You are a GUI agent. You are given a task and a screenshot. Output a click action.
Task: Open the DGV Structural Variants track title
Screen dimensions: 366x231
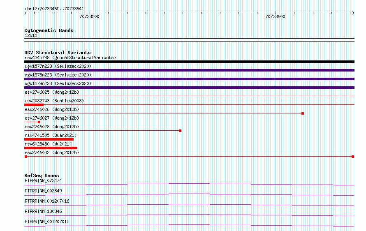(x=58, y=53)
